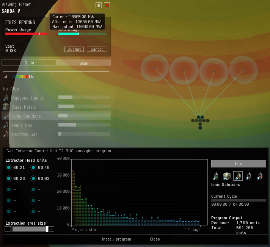The height and width of the screenshot is (247, 270).
Task: Click the left arrow of resource color range
Action: tap(6, 77)
